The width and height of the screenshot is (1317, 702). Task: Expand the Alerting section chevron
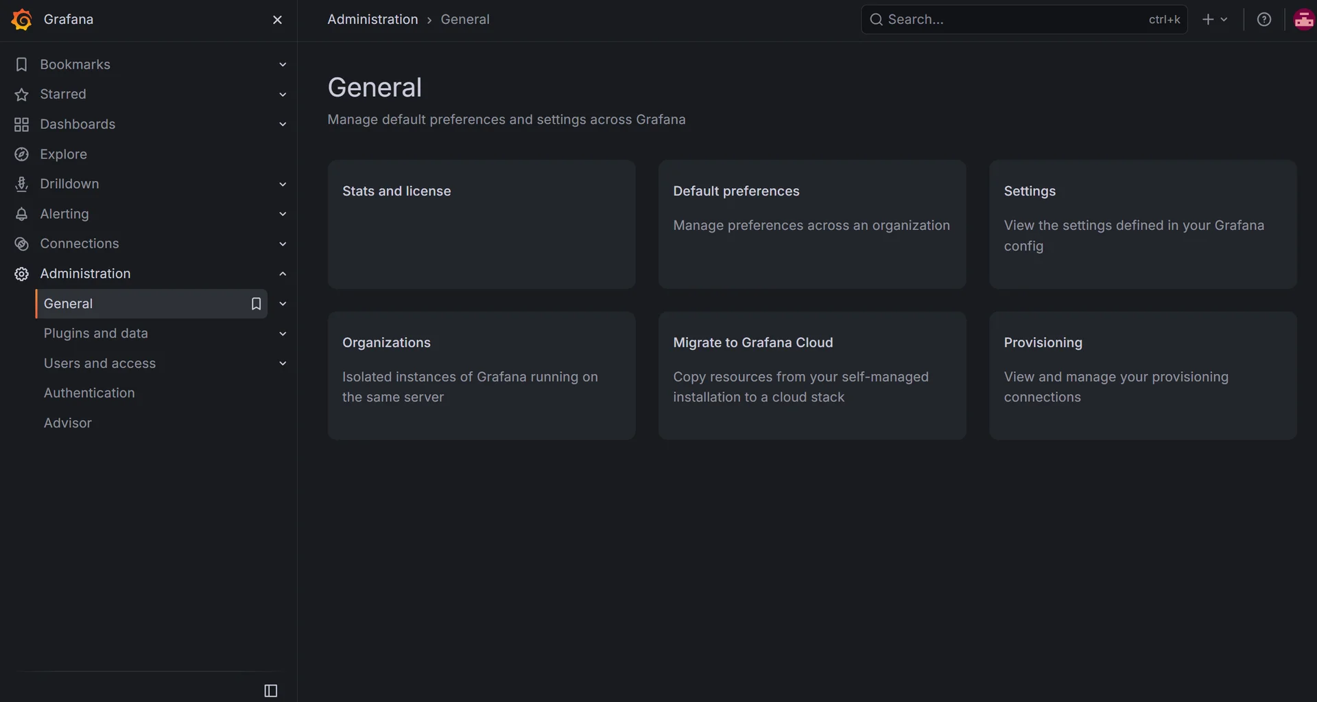(x=283, y=214)
